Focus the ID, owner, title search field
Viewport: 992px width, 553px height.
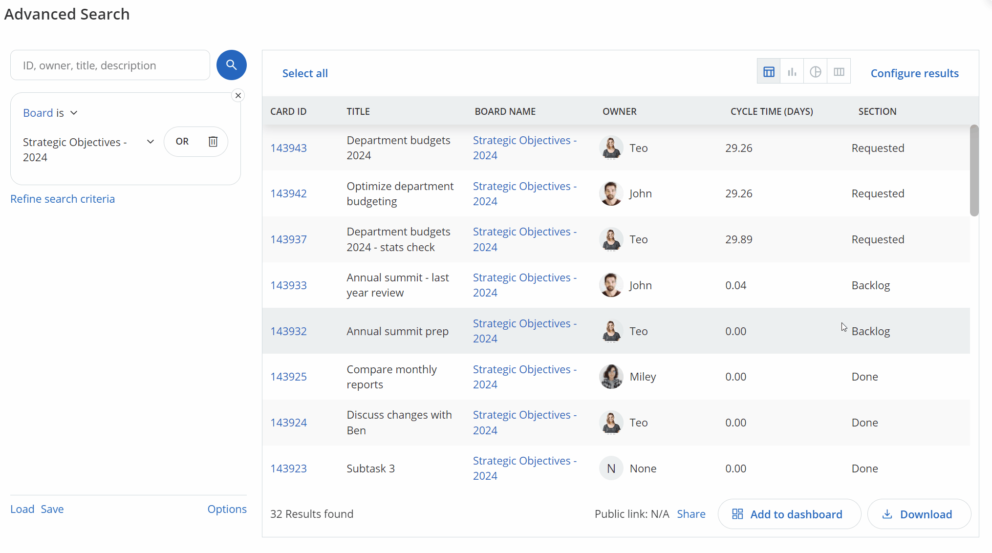pos(110,65)
